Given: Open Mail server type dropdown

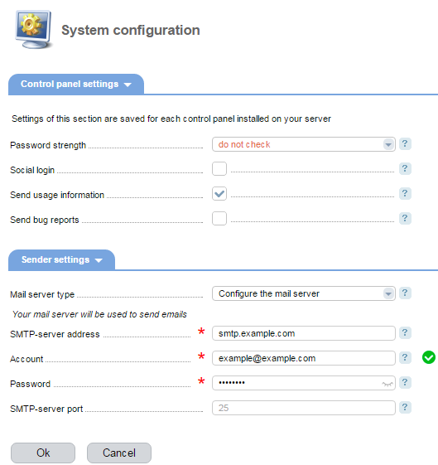Looking at the screenshot, I should (x=304, y=293).
